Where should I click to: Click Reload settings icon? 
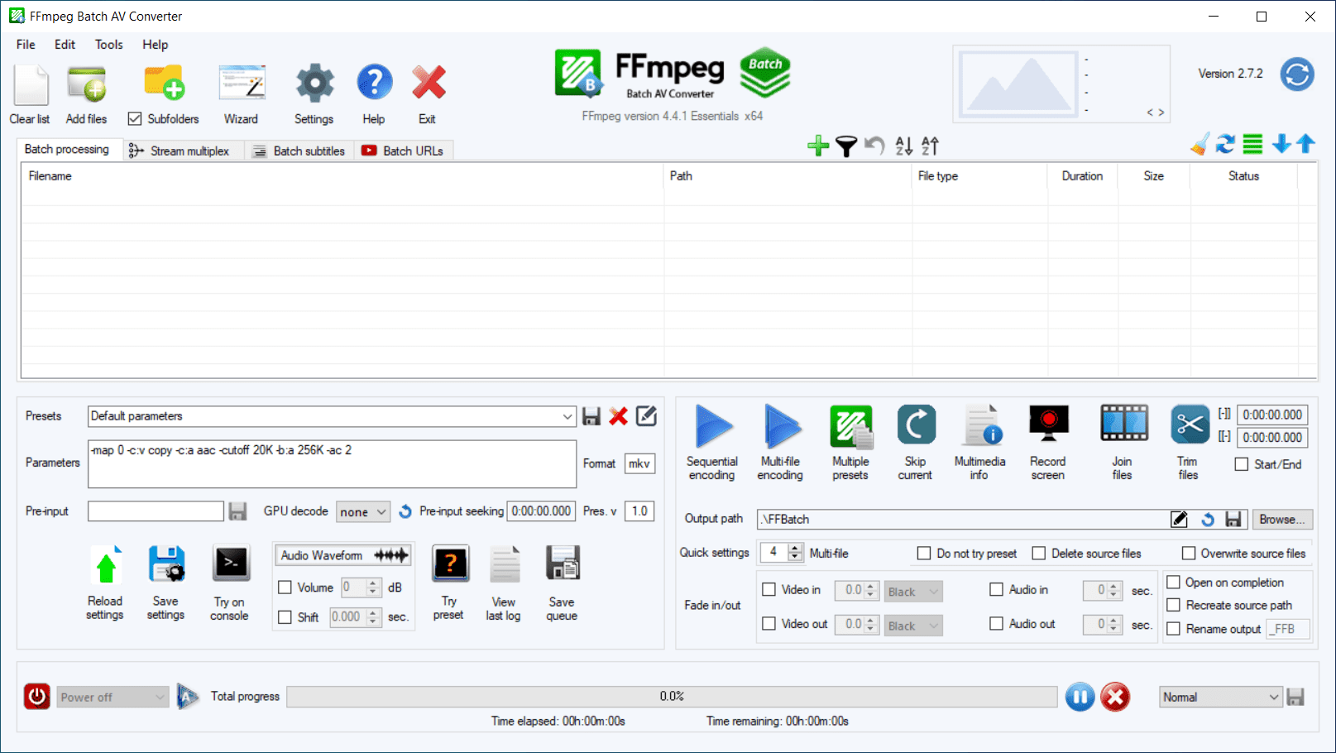click(106, 566)
